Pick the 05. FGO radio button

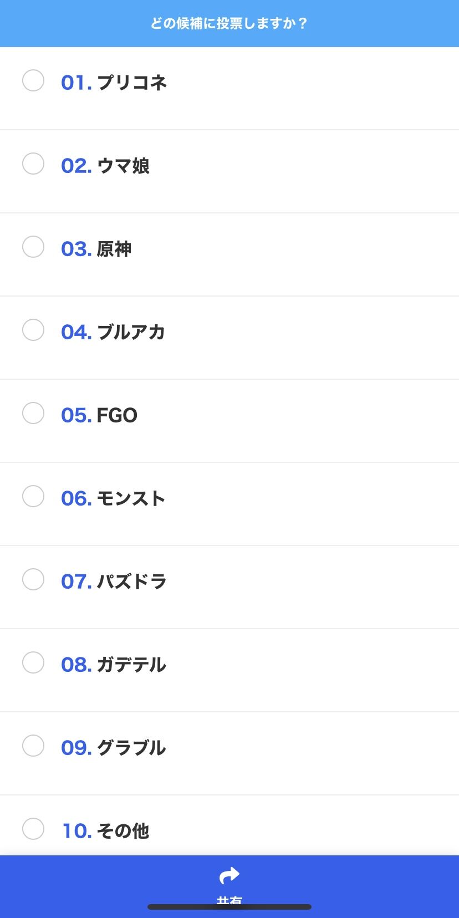point(33,413)
